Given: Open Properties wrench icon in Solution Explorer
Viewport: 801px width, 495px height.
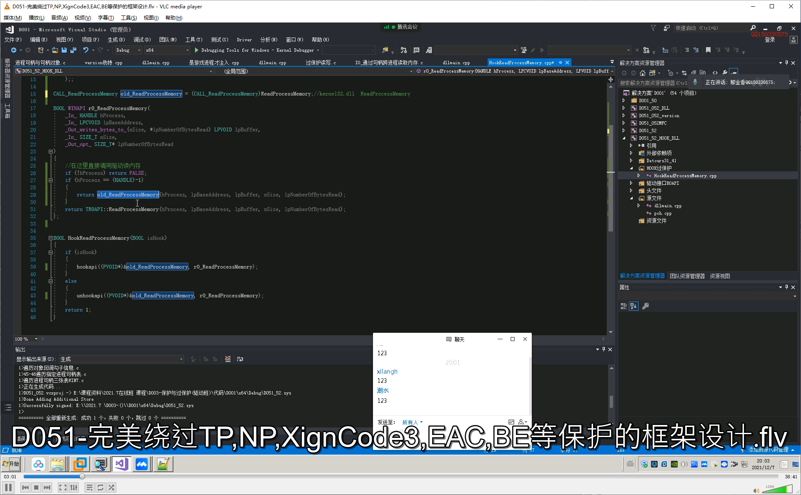Looking at the screenshot, I should 724,73.
